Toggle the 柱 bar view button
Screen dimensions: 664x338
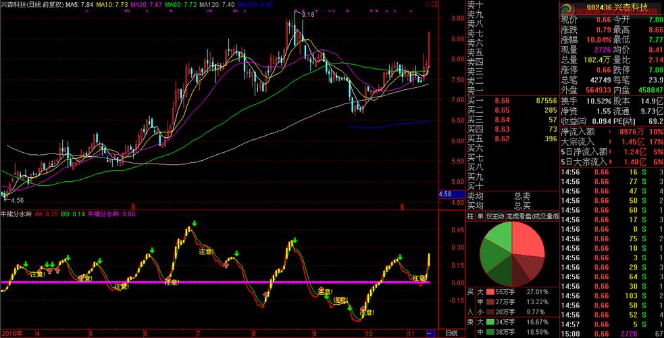click(x=470, y=216)
